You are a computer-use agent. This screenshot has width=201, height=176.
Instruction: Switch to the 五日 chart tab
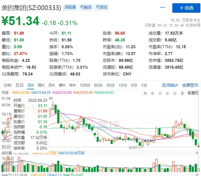pos(19,85)
